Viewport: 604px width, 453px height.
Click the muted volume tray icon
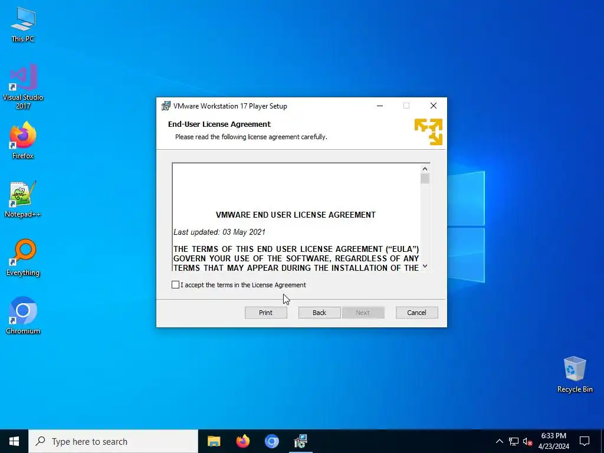527,441
